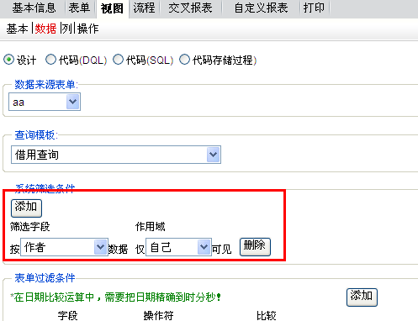Viewport: 418px width, 321px height.
Task: Open the 列 sub-tab
Action: tap(67, 29)
